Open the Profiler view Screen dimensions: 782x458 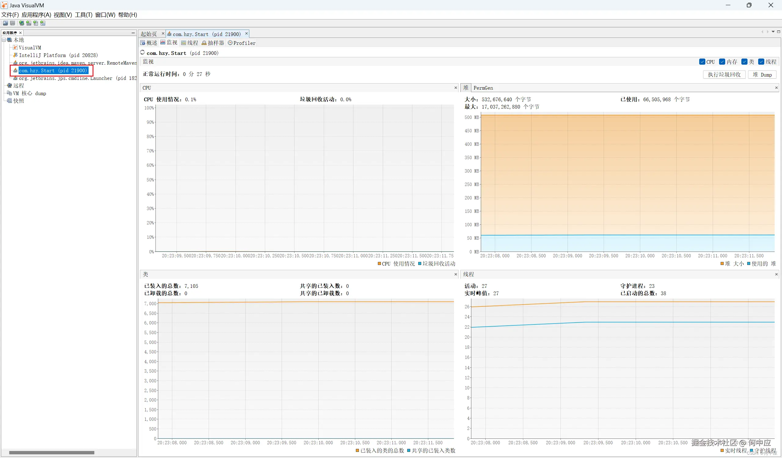242,43
